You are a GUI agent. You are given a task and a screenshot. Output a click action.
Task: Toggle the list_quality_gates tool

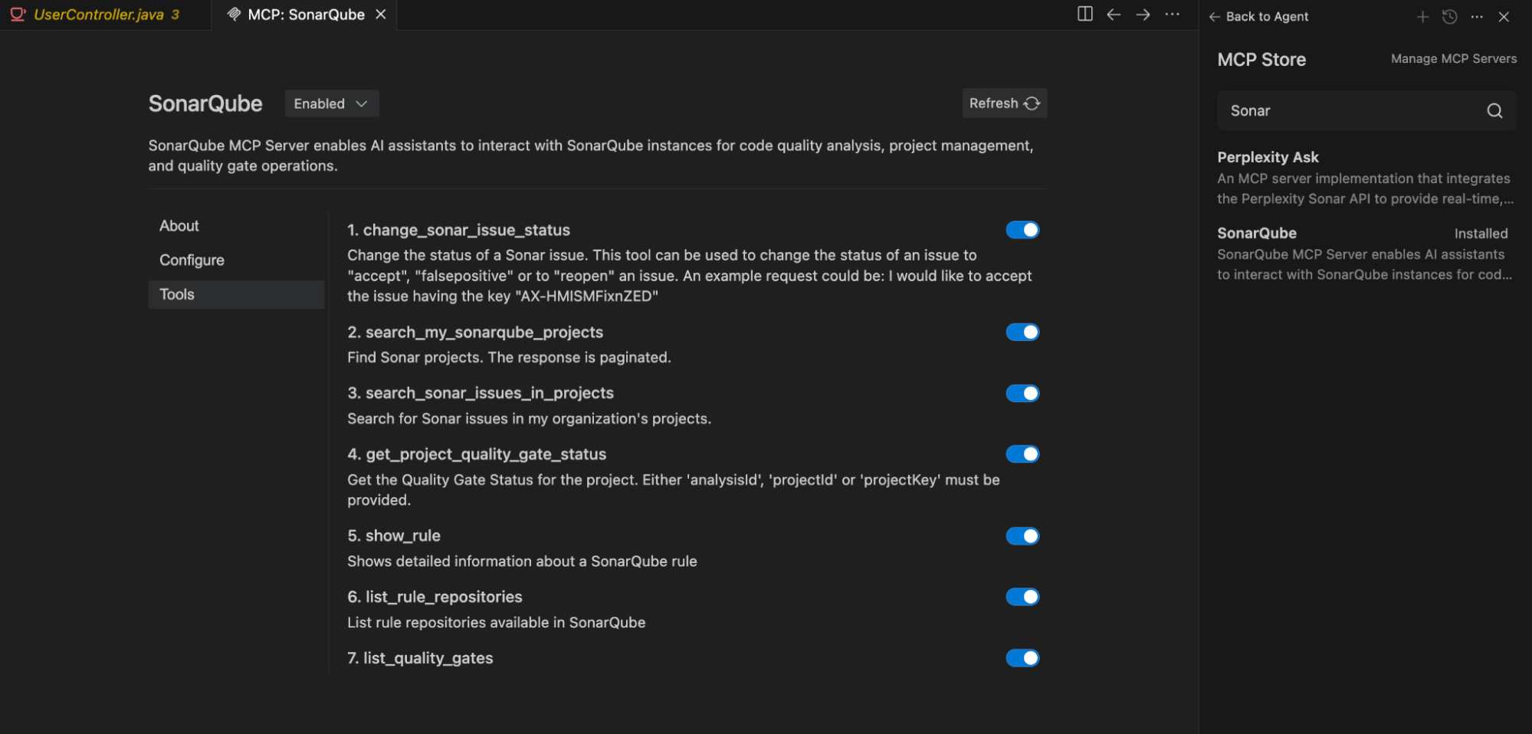[1022, 658]
